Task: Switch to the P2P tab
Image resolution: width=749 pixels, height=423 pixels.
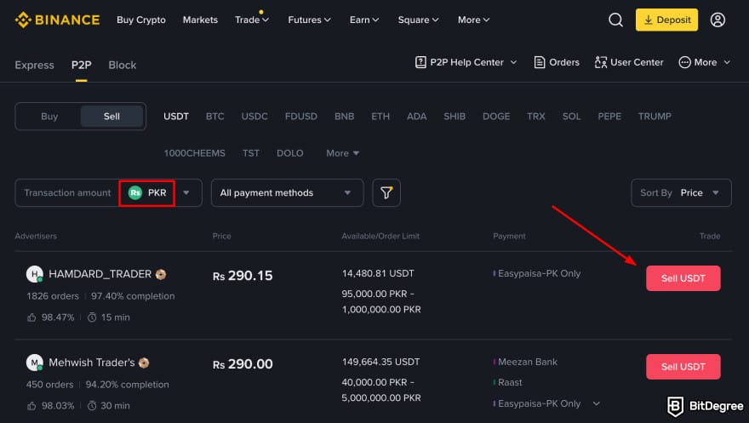Action: click(81, 65)
